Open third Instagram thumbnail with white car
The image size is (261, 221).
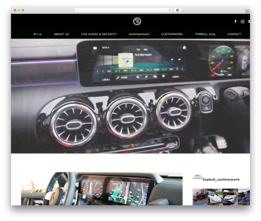[x=230, y=197]
